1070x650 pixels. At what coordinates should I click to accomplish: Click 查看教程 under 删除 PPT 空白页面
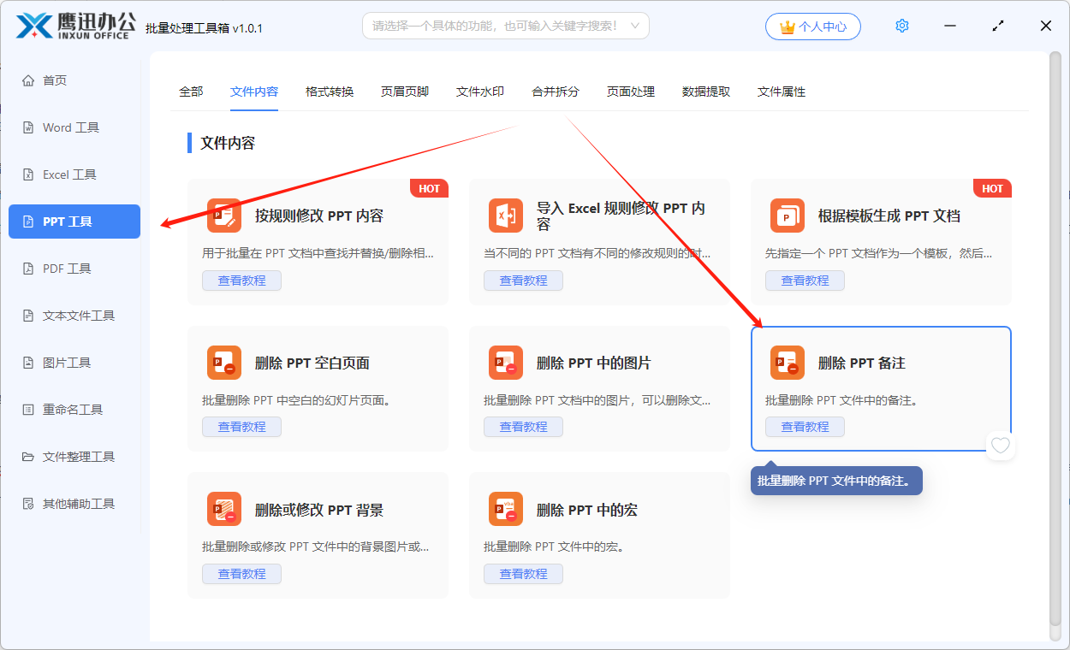(241, 427)
